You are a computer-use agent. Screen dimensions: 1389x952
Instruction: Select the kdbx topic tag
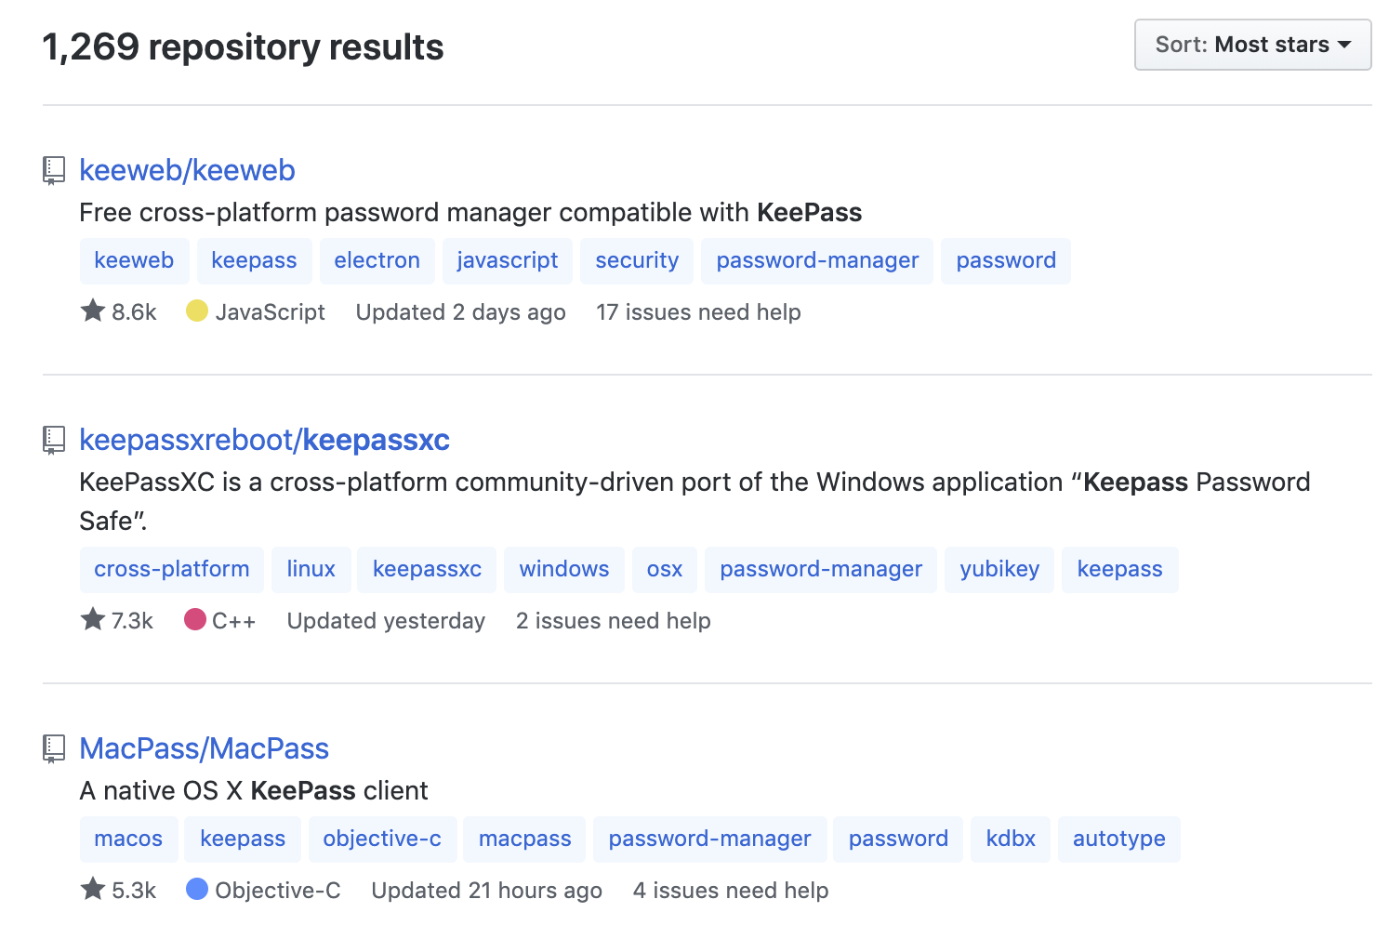(x=1011, y=839)
